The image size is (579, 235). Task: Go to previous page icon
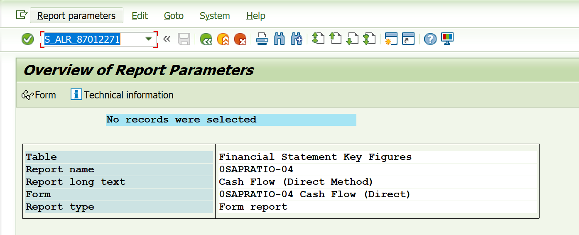click(335, 39)
